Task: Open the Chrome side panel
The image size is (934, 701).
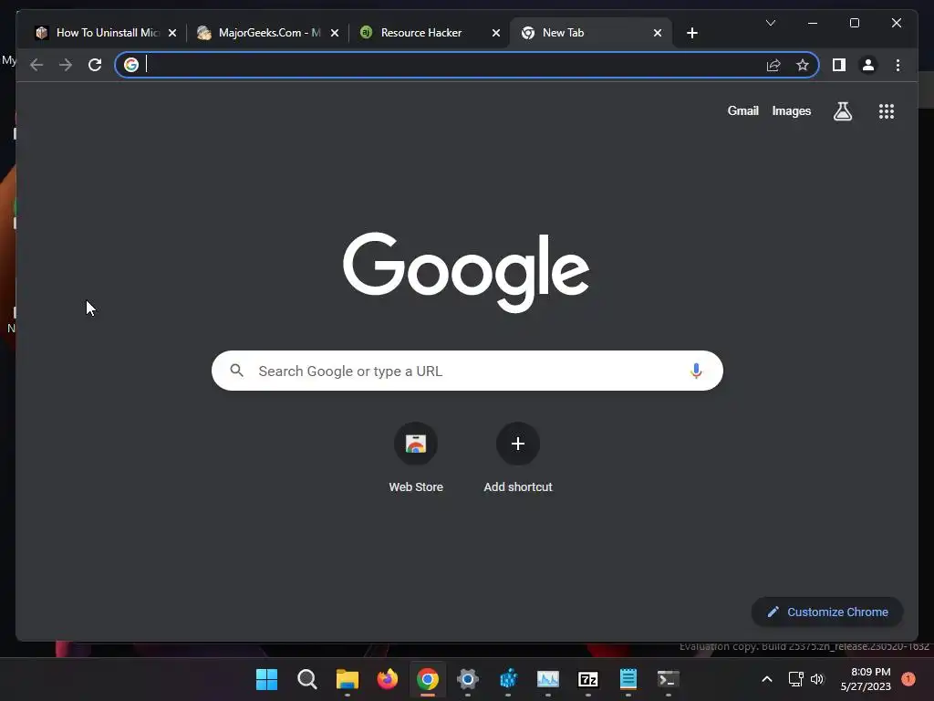Action: (x=839, y=65)
